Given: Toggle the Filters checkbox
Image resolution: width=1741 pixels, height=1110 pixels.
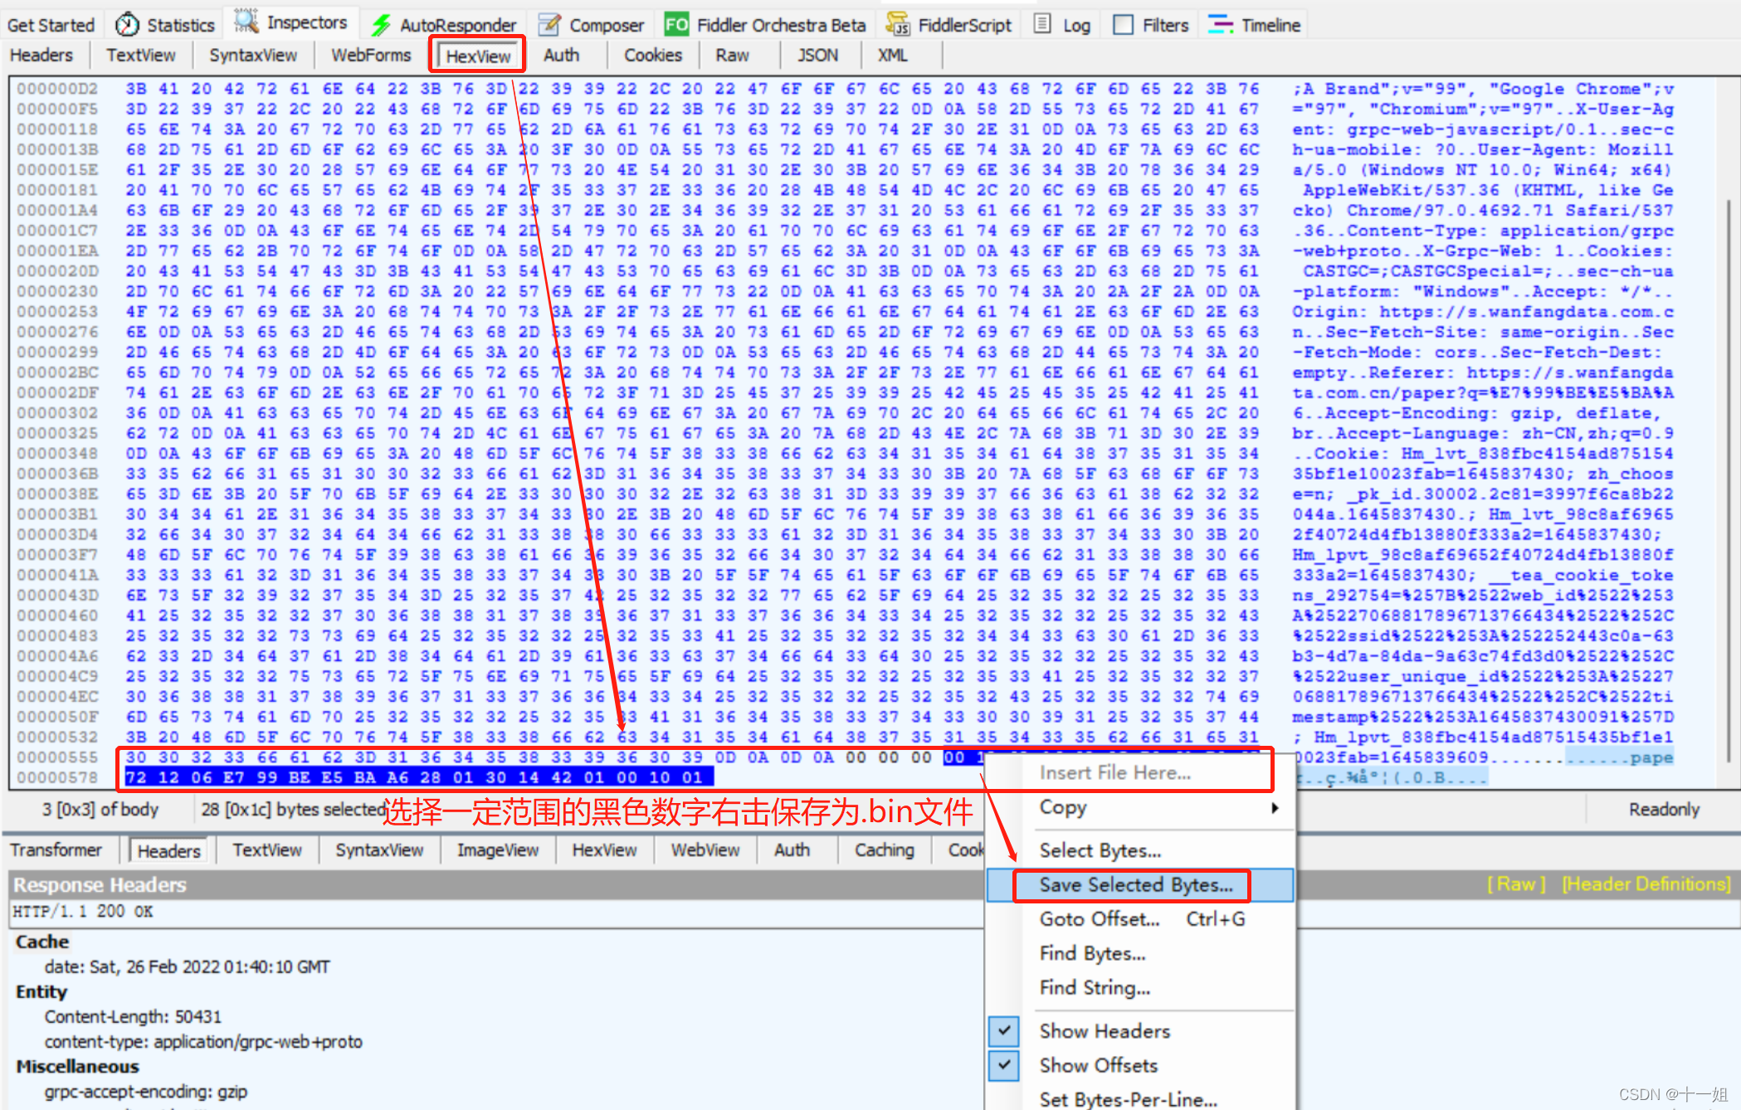Looking at the screenshot, I should (x=1123, y=25).
